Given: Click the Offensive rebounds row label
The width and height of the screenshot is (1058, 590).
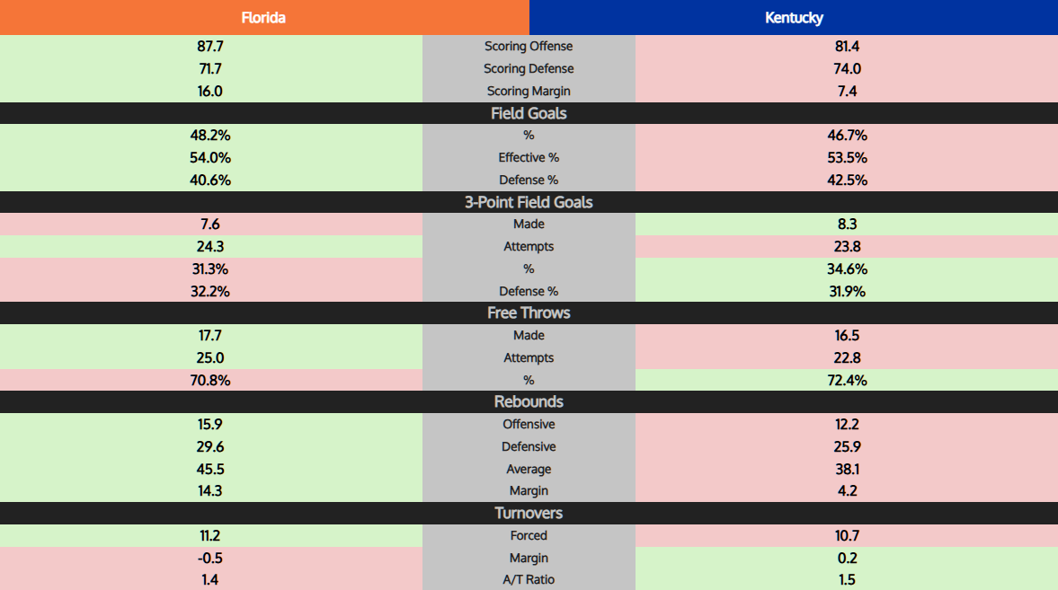Looking at the screenshot, I should (529, 424).
